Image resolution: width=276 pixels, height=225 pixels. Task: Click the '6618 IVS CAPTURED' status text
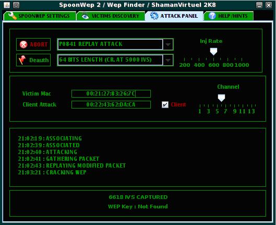click(138, 197)
